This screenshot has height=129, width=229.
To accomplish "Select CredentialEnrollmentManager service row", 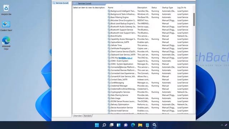I will click(x=148, y=89).
